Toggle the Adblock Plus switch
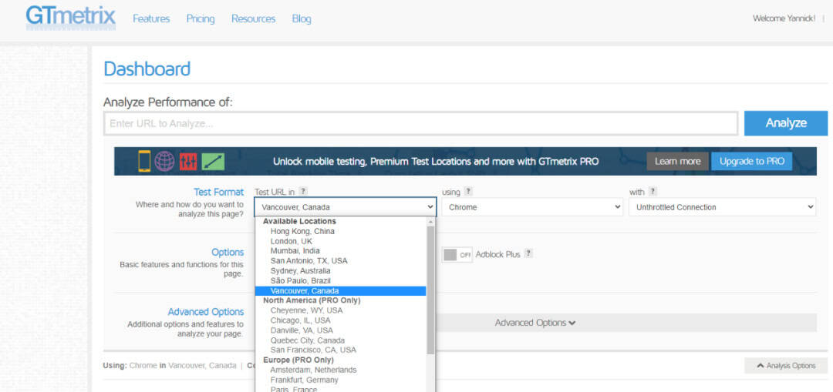The width and height of the screenshot is (833, 392). [x=457, y=255]
